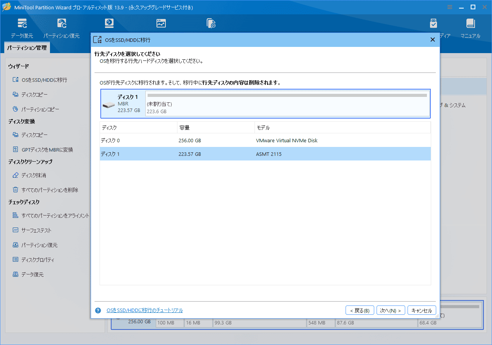Screen dimensions: 492x345
Task: Click チェックディスク section header
Action: (x=24, y=202)
